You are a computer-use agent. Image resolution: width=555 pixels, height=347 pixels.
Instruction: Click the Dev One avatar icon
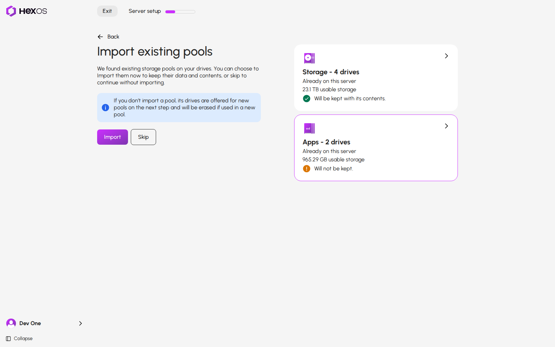point(11,323)
